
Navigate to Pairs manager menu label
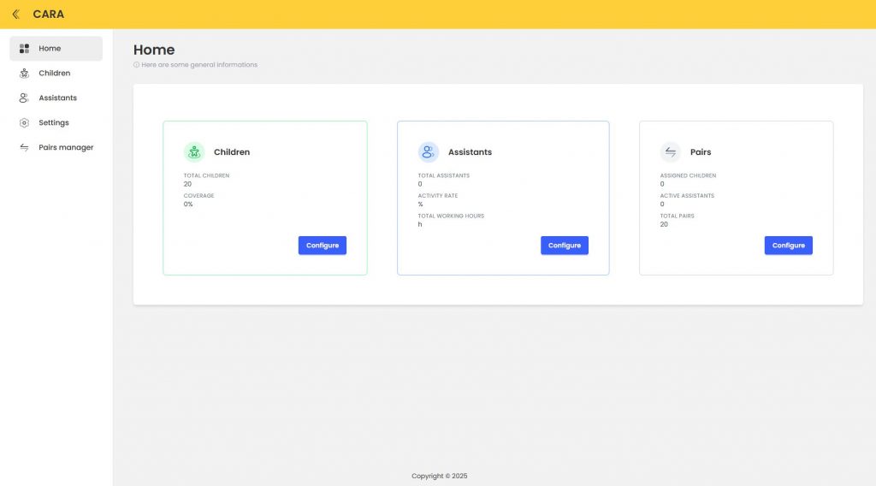click(66, 147)
